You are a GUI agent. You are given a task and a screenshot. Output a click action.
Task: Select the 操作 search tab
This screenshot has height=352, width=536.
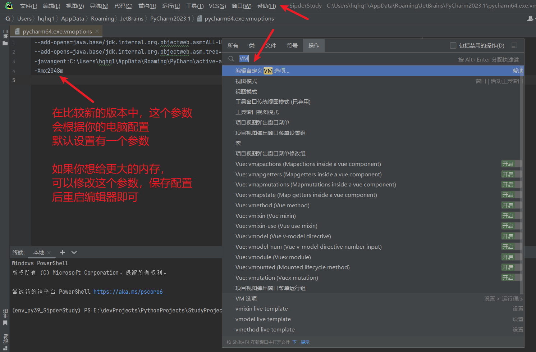click(313, 45)
